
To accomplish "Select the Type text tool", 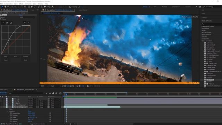I will click(x=35, y=7).
